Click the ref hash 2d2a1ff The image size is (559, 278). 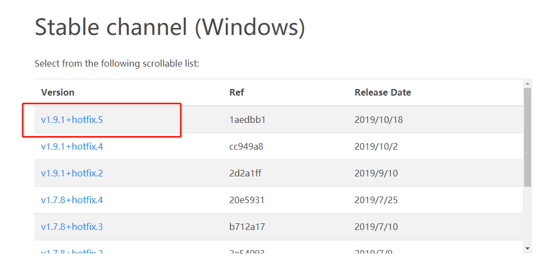pyautogui.click(x=246, y=173)
